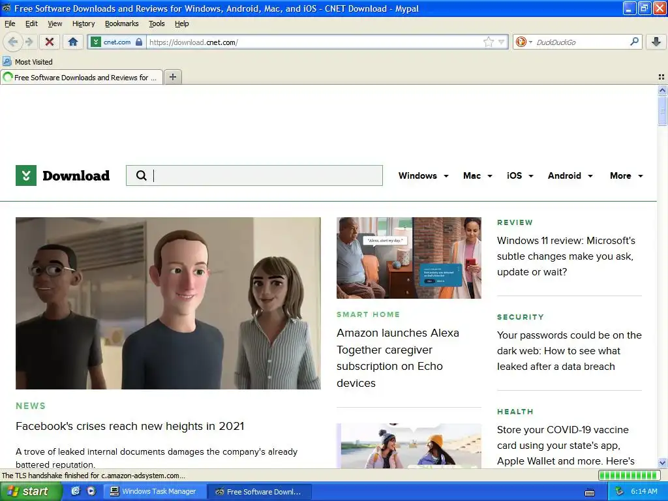Bookmark this page with the star icon
Viewport: 668px width, 501px height.
pos(488,42)
